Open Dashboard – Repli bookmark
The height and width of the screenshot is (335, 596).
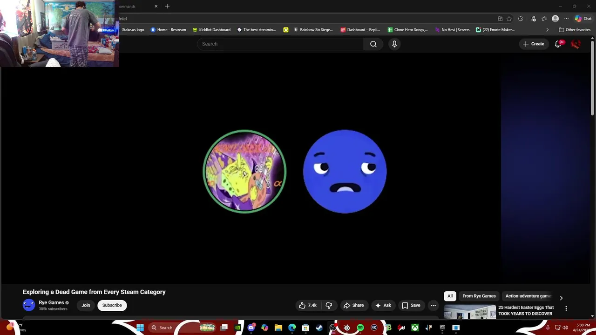361,30
